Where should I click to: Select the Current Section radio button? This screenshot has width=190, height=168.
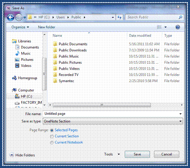point(52,136)
